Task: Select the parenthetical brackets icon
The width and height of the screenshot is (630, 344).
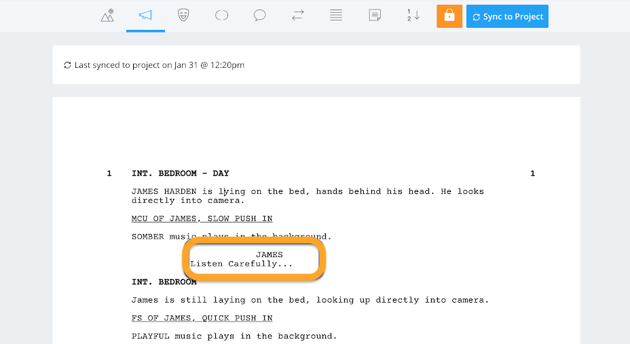Action: (x=221, y=15)
